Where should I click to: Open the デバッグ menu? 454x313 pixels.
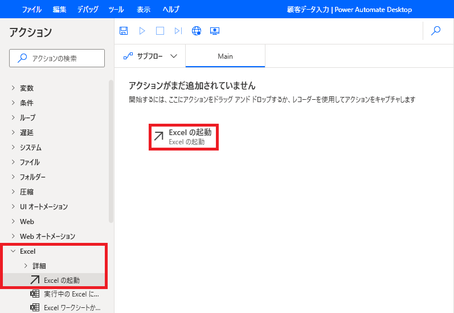pos(88,9)
